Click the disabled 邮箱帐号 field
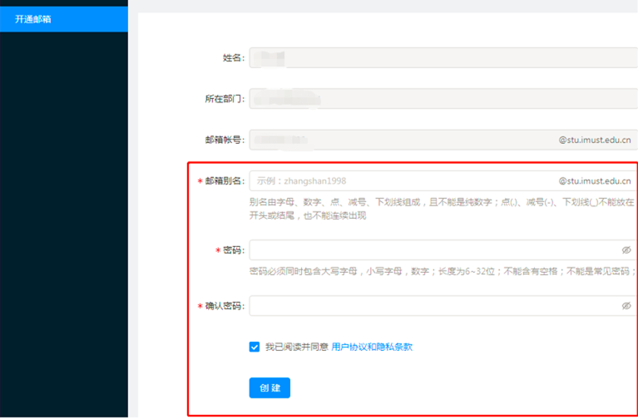638x420 pixels. tap(443, 140)
